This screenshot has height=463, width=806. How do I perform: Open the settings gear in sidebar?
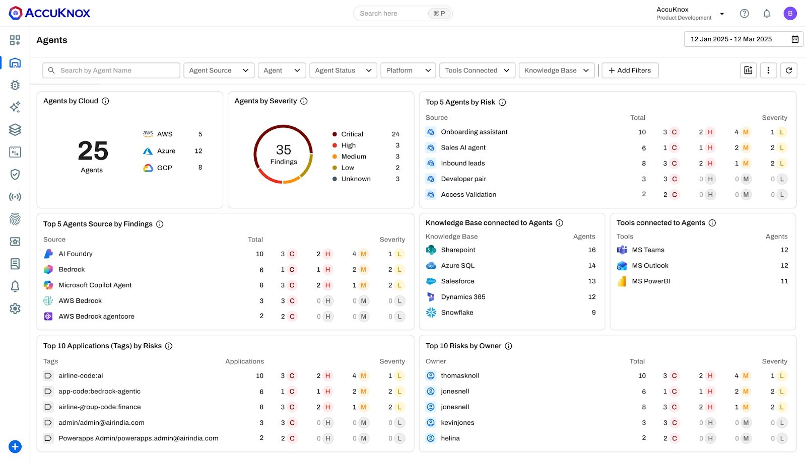tap(15, 308)
